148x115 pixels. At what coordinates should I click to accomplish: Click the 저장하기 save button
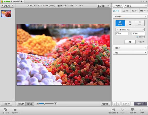tap(140, 104)
